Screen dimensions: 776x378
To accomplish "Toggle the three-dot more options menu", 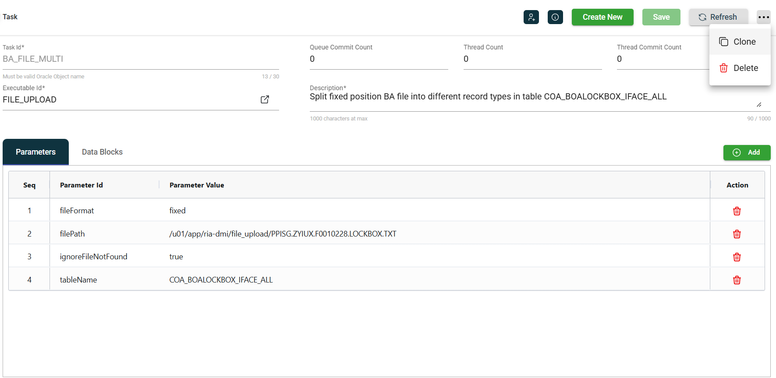I will point(763,17).
